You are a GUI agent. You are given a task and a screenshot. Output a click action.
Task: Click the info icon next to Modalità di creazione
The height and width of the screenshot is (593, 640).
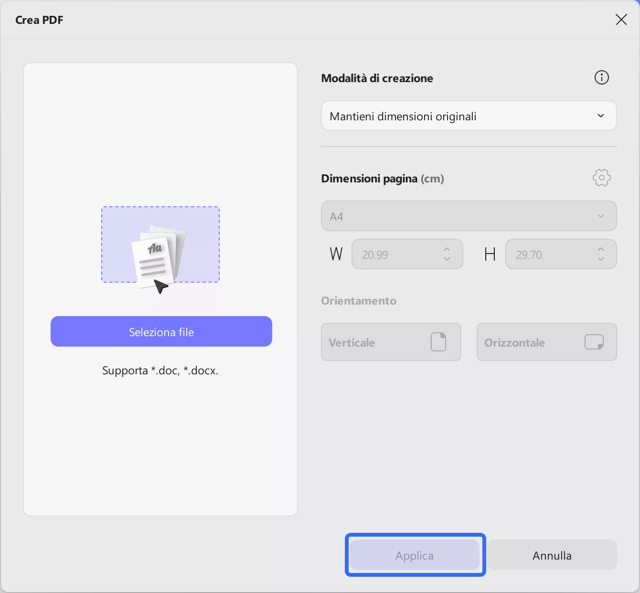[x=601, y=77]
